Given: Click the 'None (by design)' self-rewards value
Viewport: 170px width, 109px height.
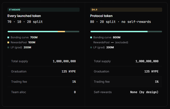Looking at the screenshot, I should 144,92.
